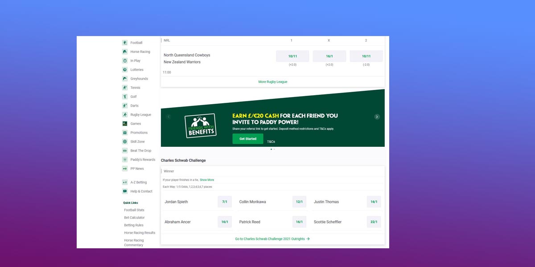
Task: Click New Zealand Warriors team name
Action: pos(182,62)
